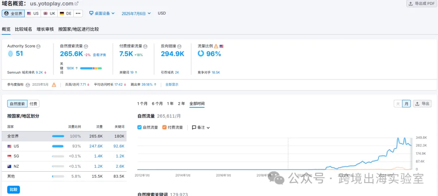Click US traffic share progress bar
This screenshot has width=438, height=196.
58,146
